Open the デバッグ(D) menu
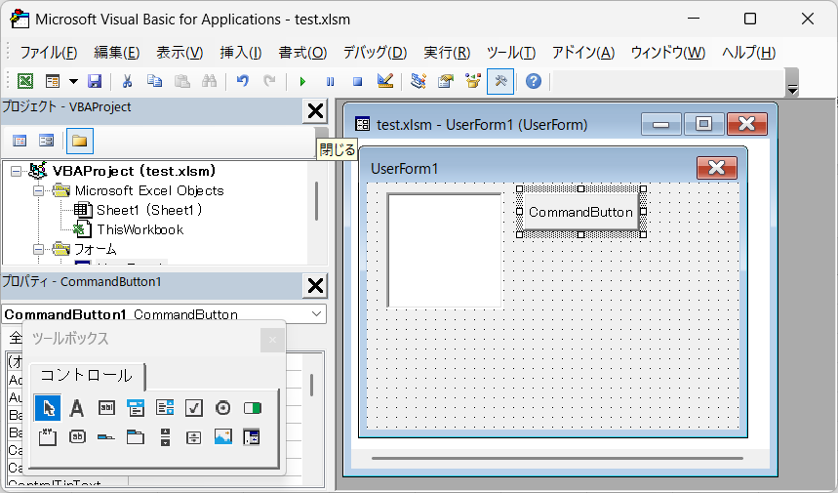 [375, 53]
